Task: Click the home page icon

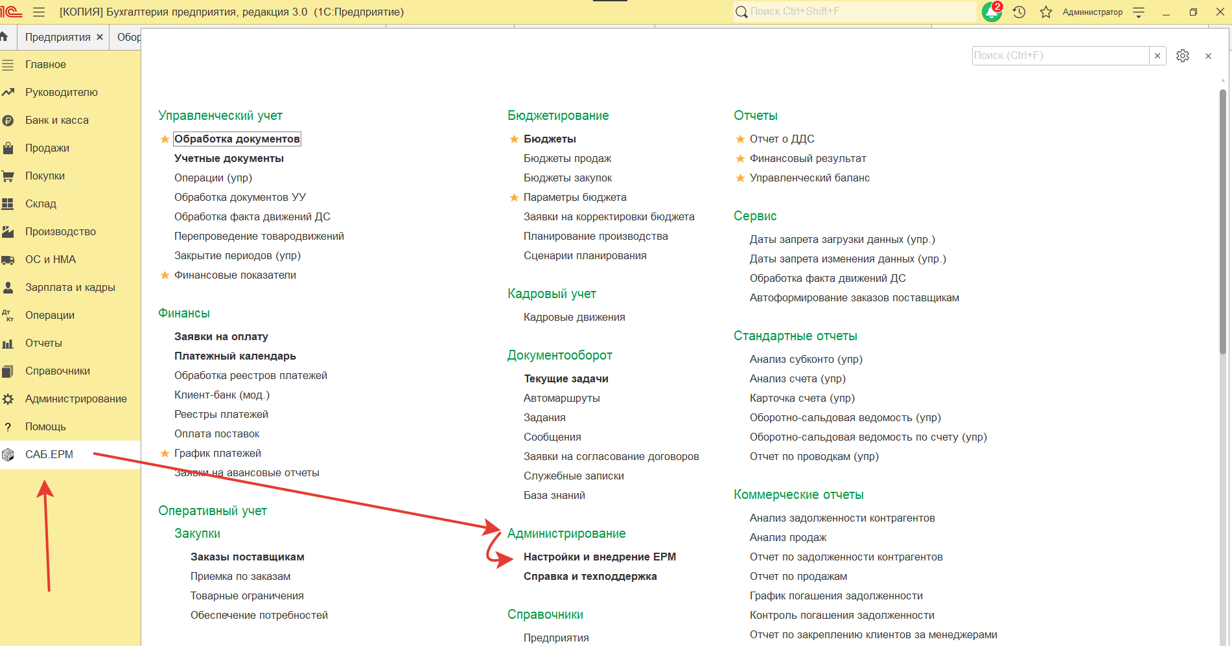Action: click(x=4, y=37)
